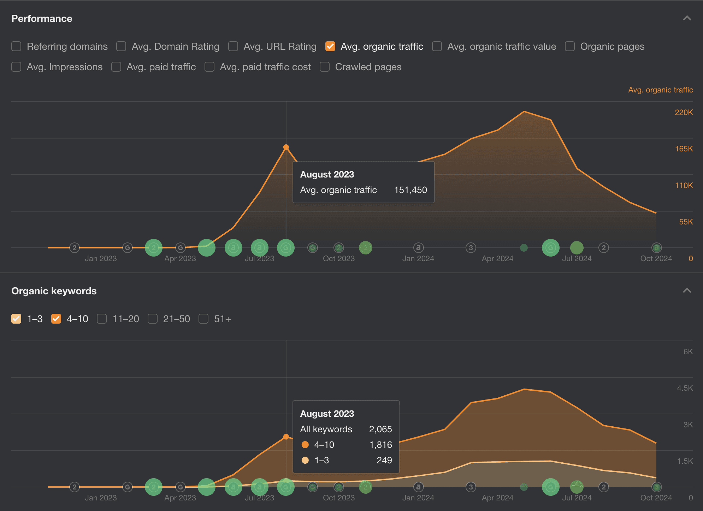Tick the Avg. Domain Rating checkbox
Screen dimensions: 703x511
click(x=121, y=46)
